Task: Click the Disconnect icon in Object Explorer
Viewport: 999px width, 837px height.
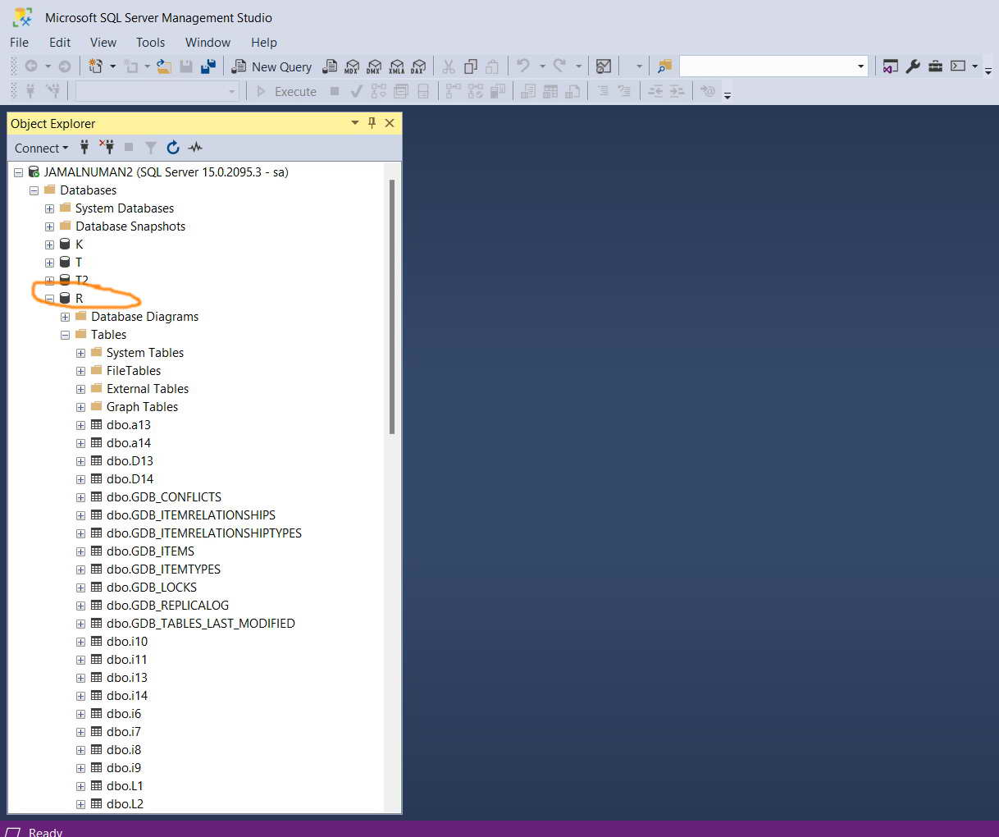Action: click(x=107, y=148)
